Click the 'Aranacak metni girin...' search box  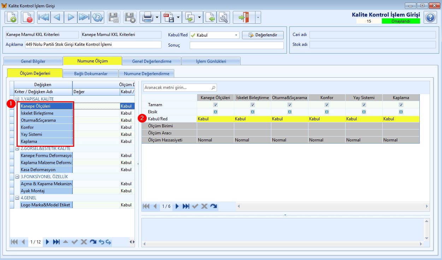pyautogui.click(x=180, y=87)
